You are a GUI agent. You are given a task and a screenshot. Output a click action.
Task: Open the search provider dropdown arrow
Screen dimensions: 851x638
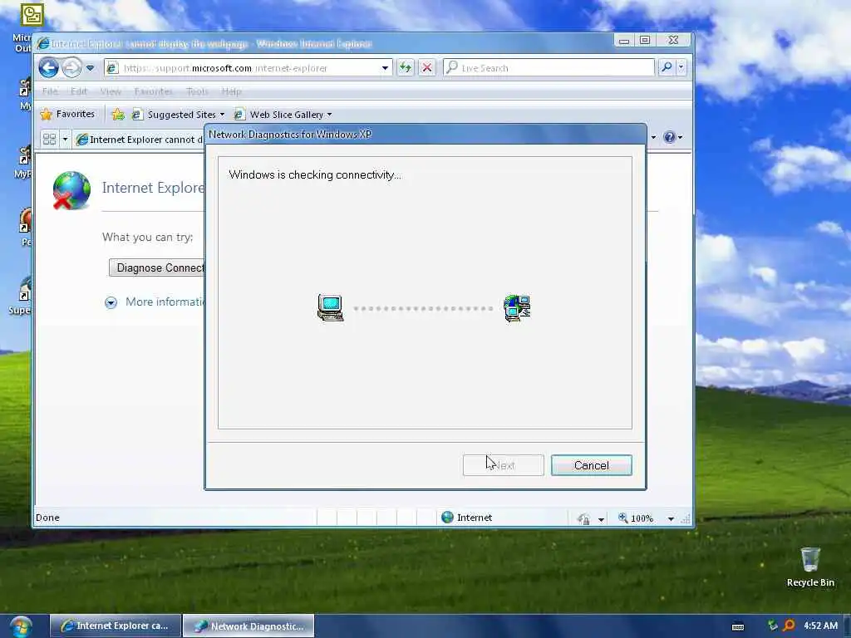pos(681,67)
